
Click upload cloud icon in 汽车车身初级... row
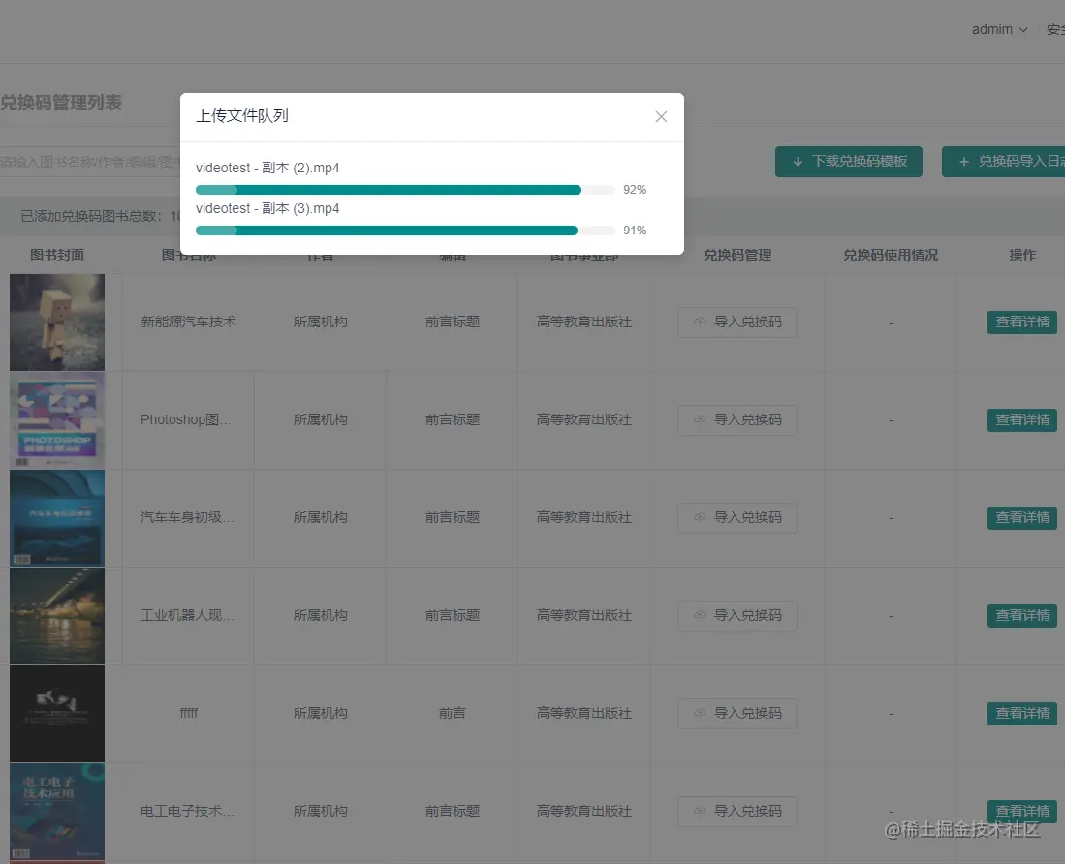click(x=700, y=517)
